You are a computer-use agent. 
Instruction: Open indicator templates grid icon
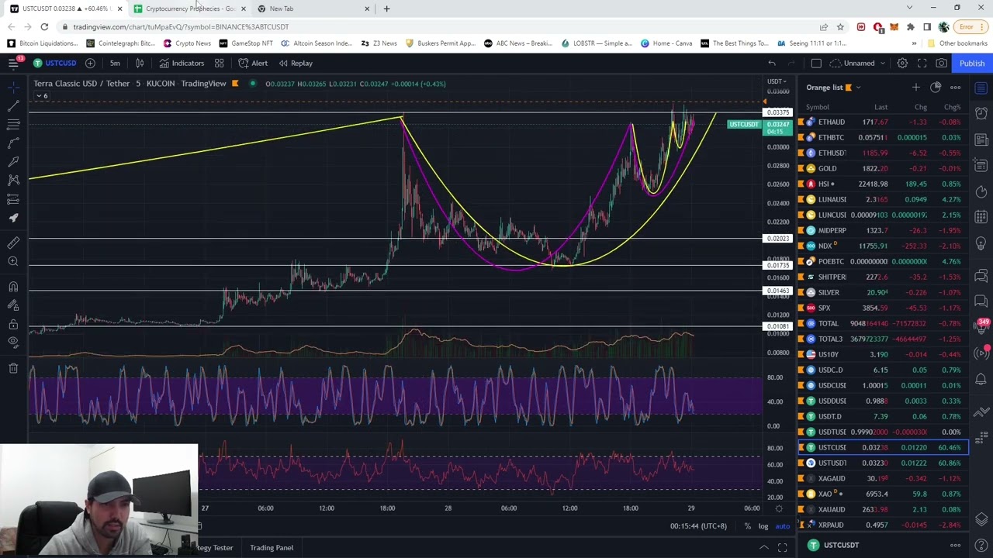pos(220,63)
